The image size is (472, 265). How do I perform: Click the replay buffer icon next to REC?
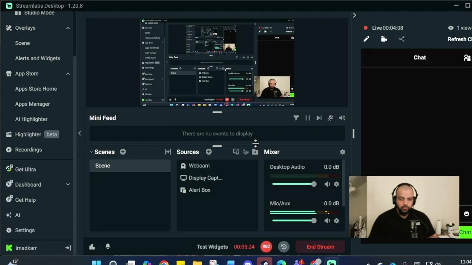coord(284,247)
